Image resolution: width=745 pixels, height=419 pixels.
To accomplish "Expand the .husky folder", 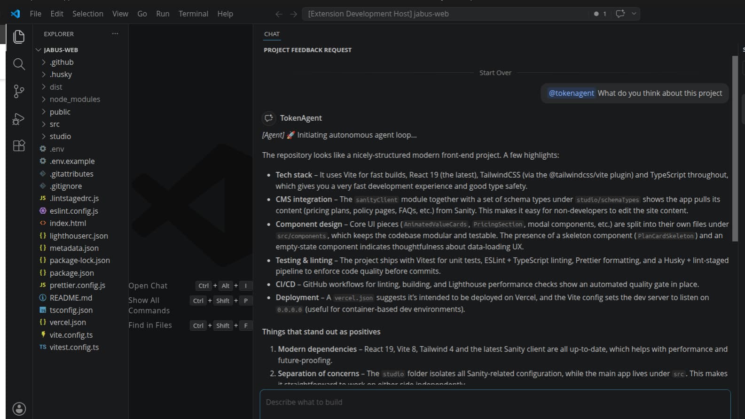I will point(44,74).
